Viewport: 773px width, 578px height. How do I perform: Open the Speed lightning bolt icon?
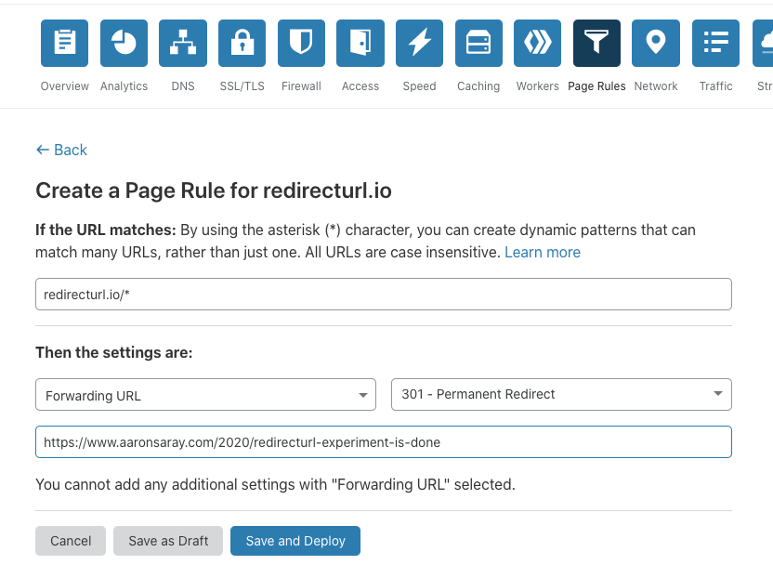pyautogui.click(x=420, y=43)
